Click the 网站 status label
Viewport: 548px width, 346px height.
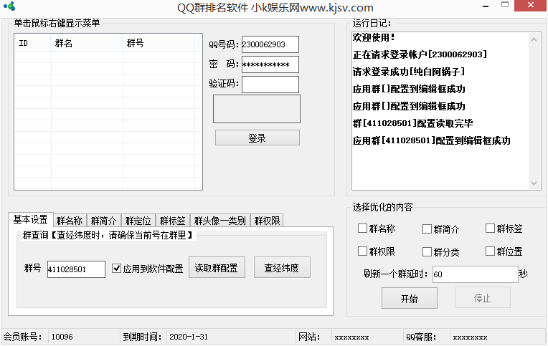coord(309,337)
